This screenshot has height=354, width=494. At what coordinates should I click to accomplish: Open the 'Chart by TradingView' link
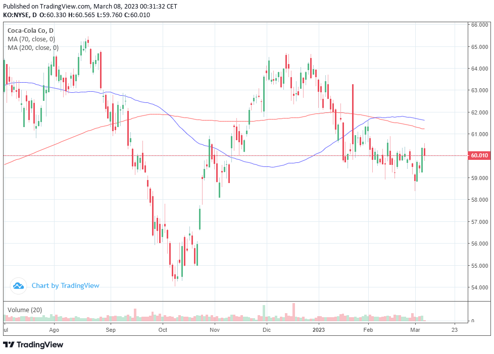coord(65,286)
